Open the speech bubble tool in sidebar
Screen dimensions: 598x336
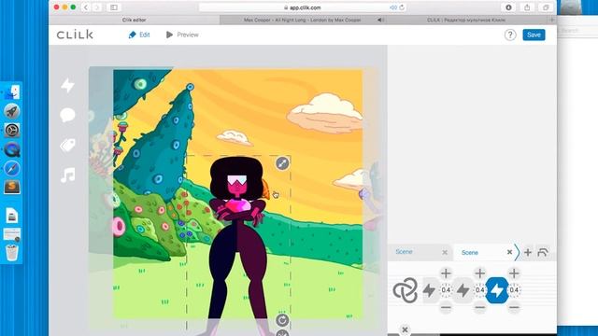tap(67, 115)
